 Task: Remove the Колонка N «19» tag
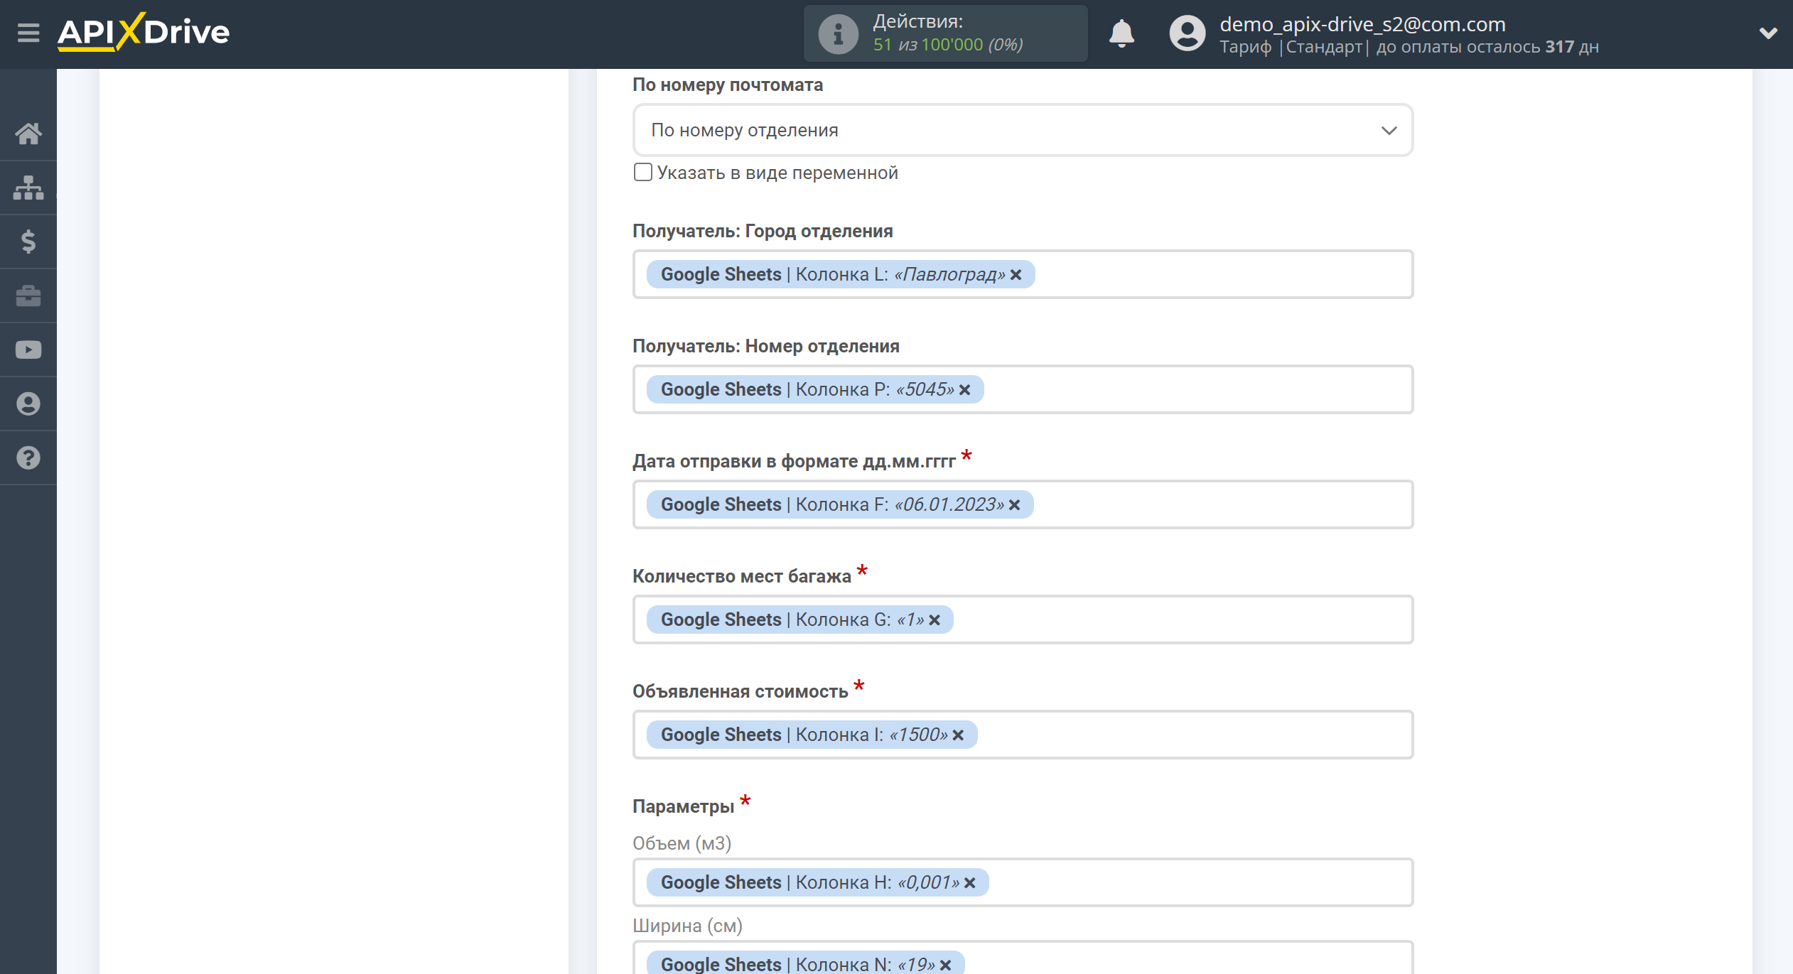[x=945, y=965]
